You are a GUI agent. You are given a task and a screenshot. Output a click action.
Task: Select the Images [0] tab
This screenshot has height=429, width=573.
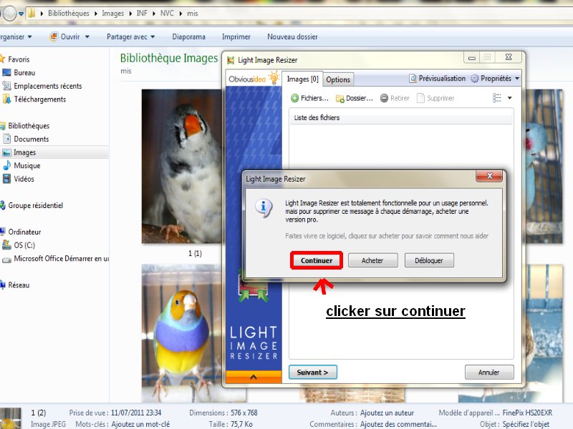(302, 79)
